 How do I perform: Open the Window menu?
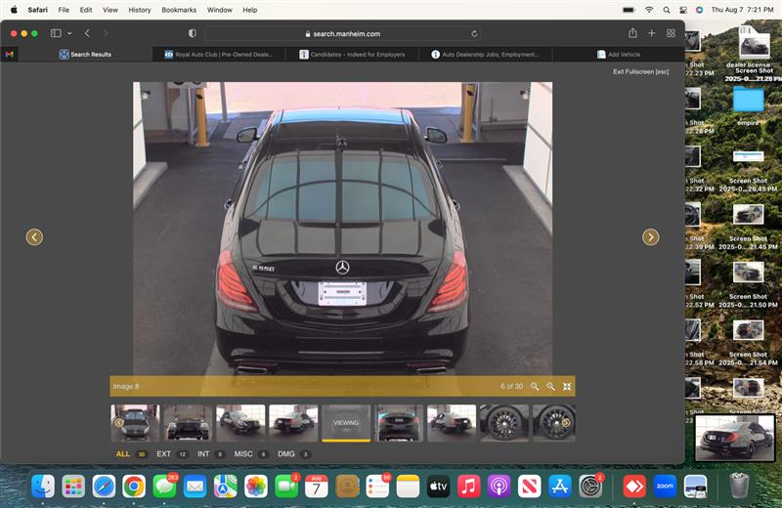pos(220,10)
